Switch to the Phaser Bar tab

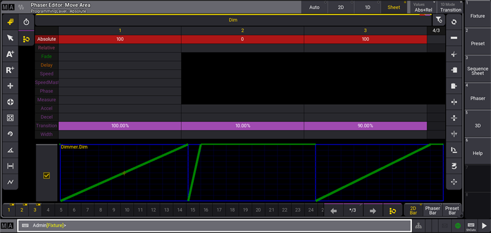433,210
